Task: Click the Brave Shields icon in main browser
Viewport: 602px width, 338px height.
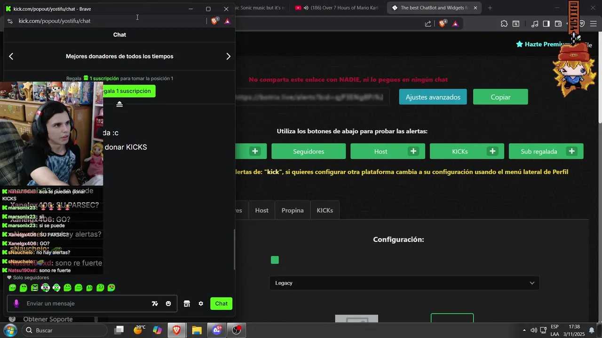Action: click(x=443, y=23)
